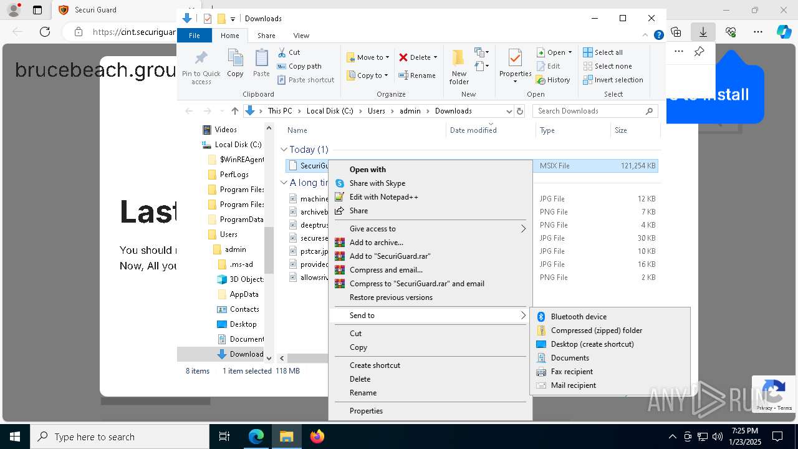798x449 pixels.
Task: Select PerfLogs folder in tree
Action: (x=234, y=175)
